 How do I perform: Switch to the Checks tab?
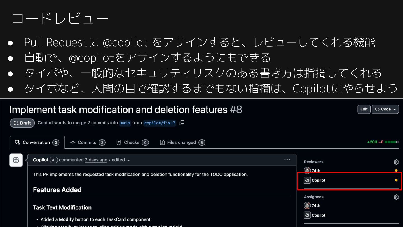click(x=132, y=142)
